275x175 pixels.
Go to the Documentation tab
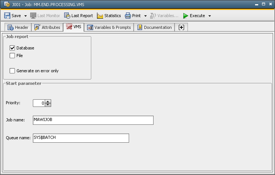click(154, 27)
